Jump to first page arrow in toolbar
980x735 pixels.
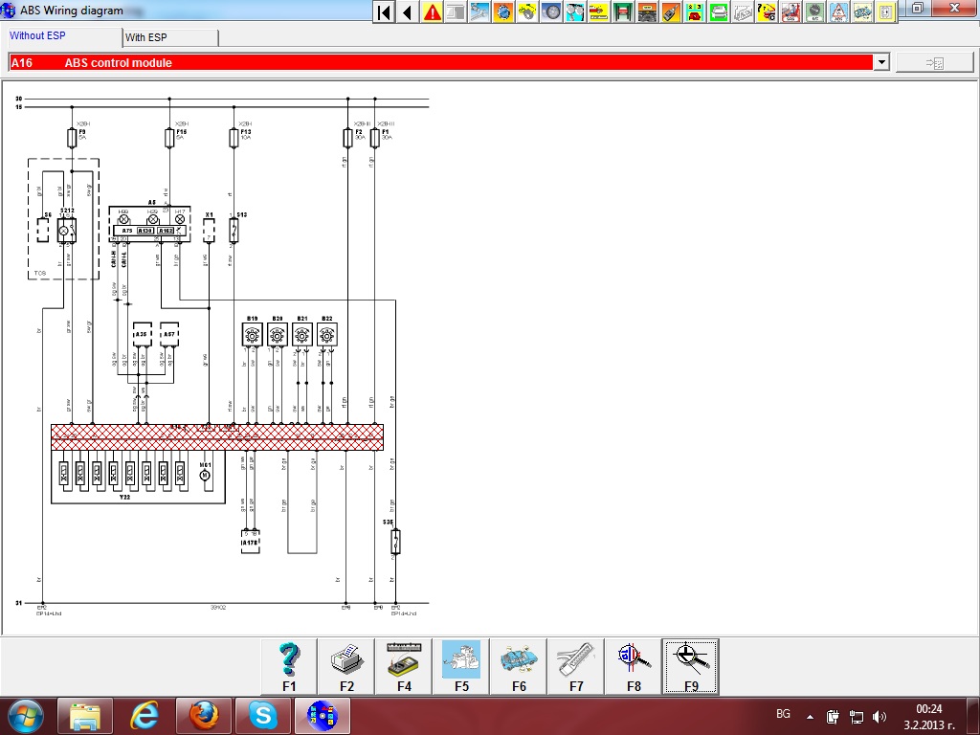click(x=384, y=12)
